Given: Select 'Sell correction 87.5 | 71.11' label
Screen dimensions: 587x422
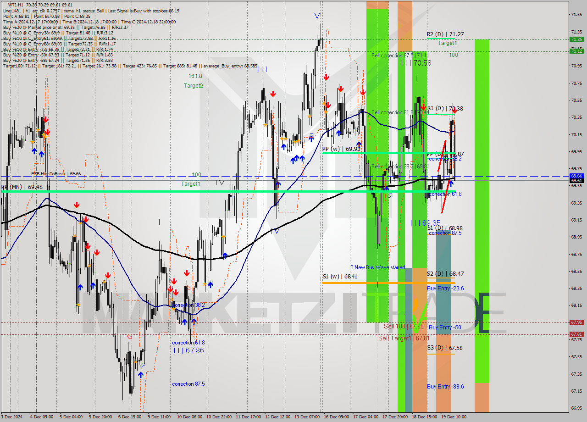Looking at the screenshot, I should [400, 55].
